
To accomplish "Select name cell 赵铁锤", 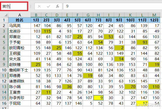I will pos(20,65).
